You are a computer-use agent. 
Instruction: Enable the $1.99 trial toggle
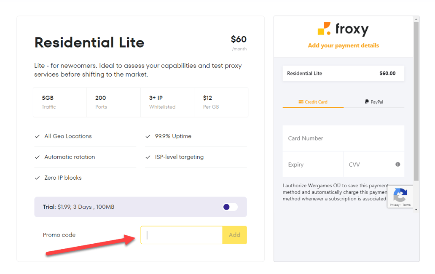click(229, 207)
